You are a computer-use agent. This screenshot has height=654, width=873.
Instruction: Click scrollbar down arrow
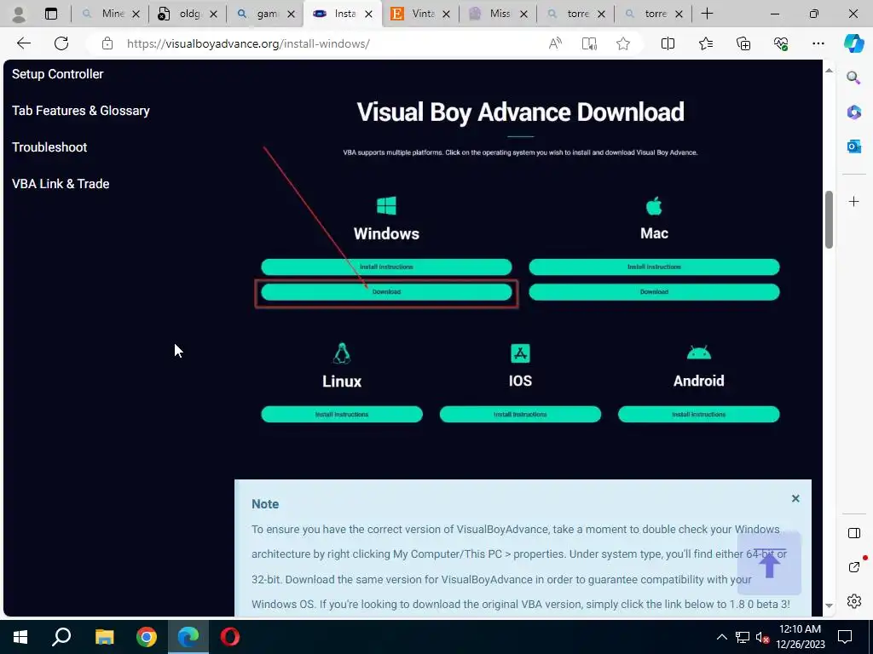click(829, 605)
